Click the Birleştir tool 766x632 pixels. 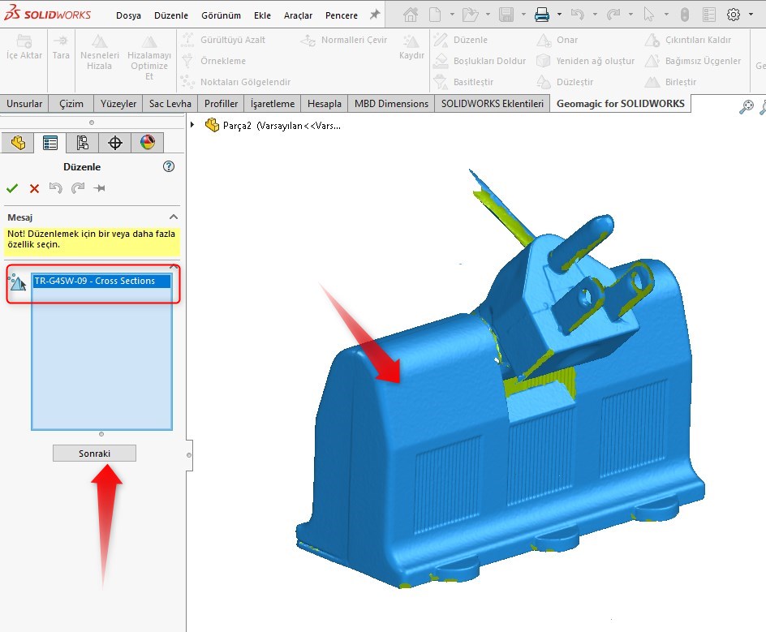click(x=670, y=82)
